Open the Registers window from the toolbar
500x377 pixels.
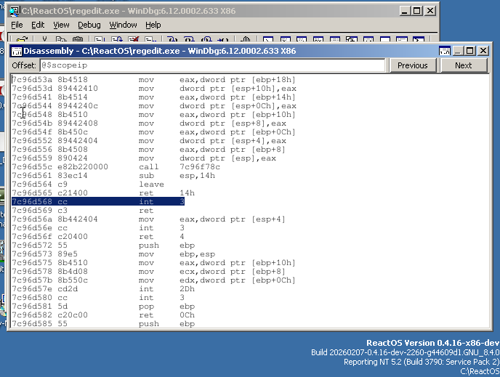(318, 41)
